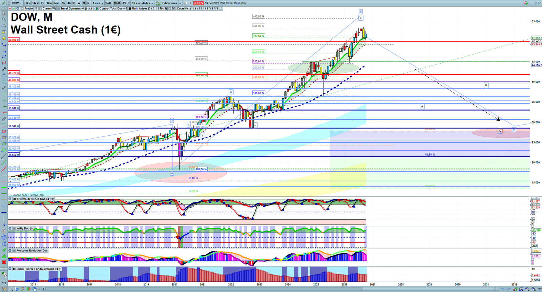The image size is (542, 292).
Task: Open the Indicadores indicator menu
Action: click(x=167, y=3)
